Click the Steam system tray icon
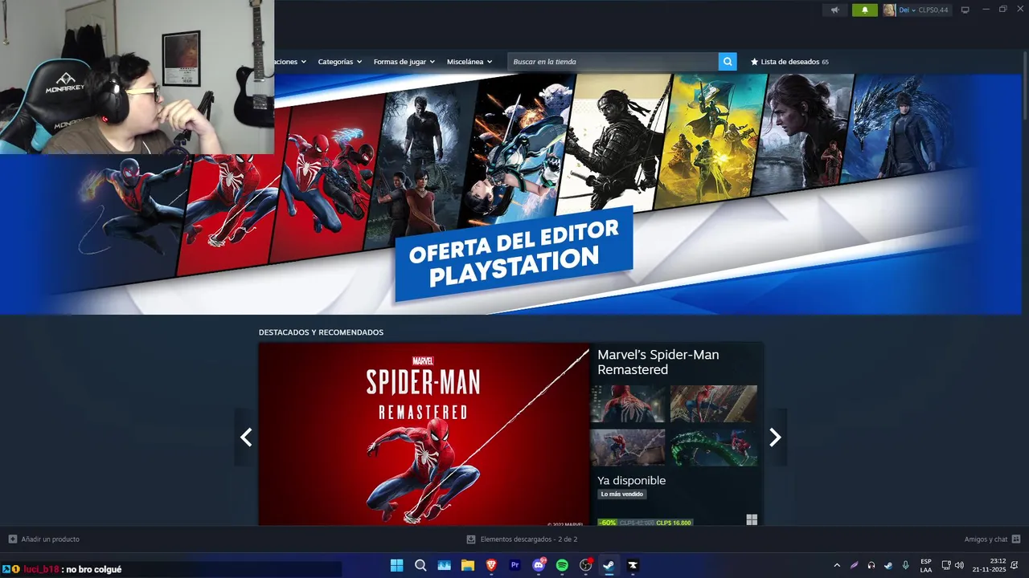Screen dimensions: 1029x578 pos(888,565)
